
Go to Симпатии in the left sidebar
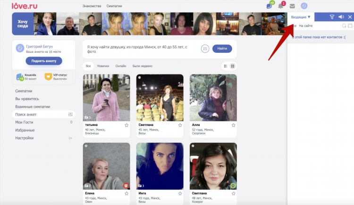24,91
